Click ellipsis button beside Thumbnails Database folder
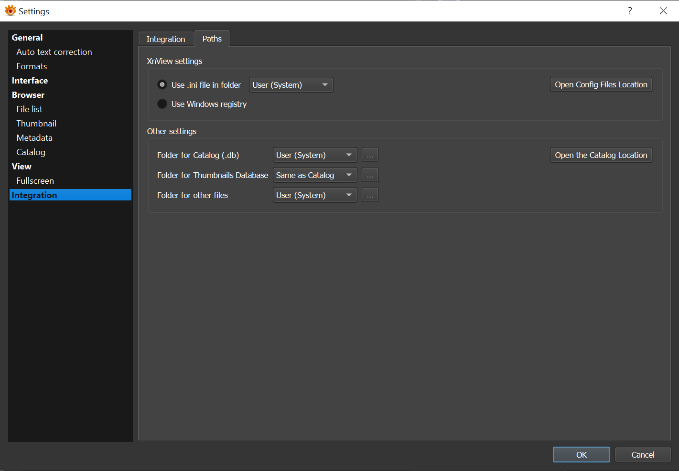Image resolution: width=679 pixels, height=471 pixels. (x=370, y=175)
